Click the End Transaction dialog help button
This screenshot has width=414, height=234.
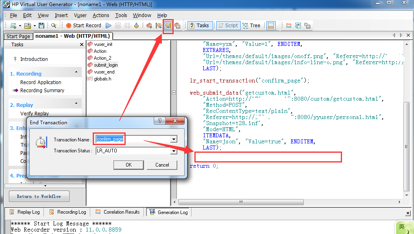coord(159,121)
